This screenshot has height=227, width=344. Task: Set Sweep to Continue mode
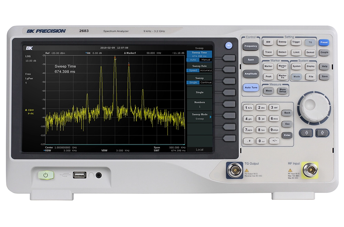(x=206, y=83)
